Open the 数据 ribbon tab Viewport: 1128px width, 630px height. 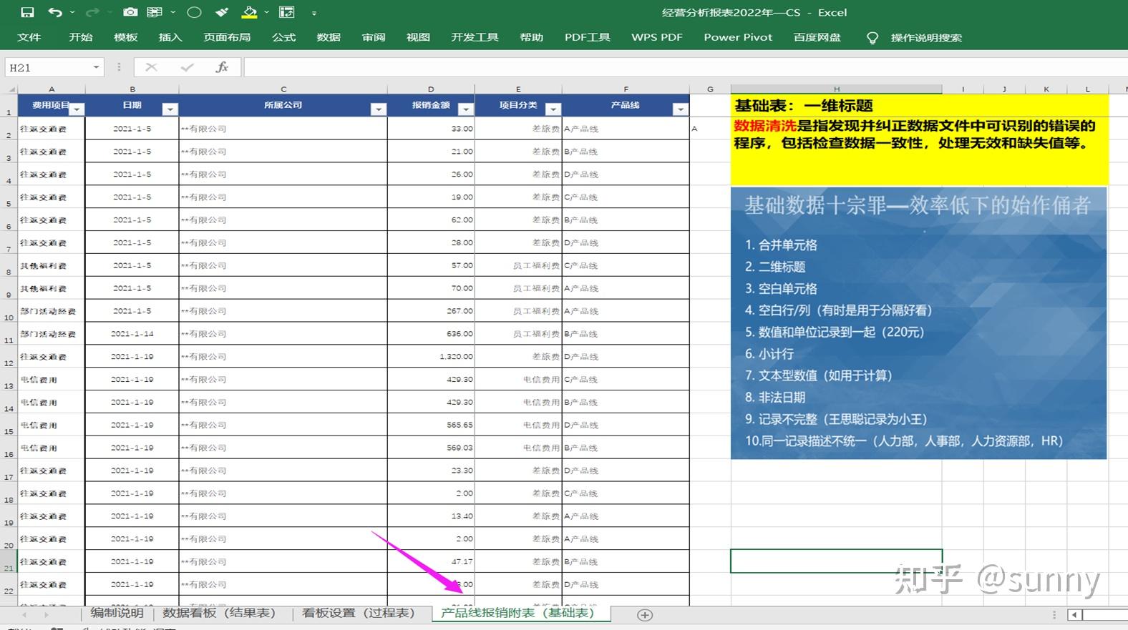[329, 37]
